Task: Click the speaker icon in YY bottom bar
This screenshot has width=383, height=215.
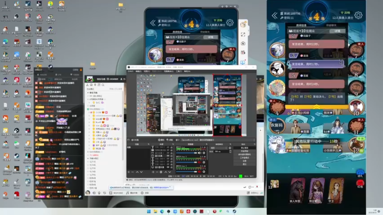Action: click(x=94, y=193)
